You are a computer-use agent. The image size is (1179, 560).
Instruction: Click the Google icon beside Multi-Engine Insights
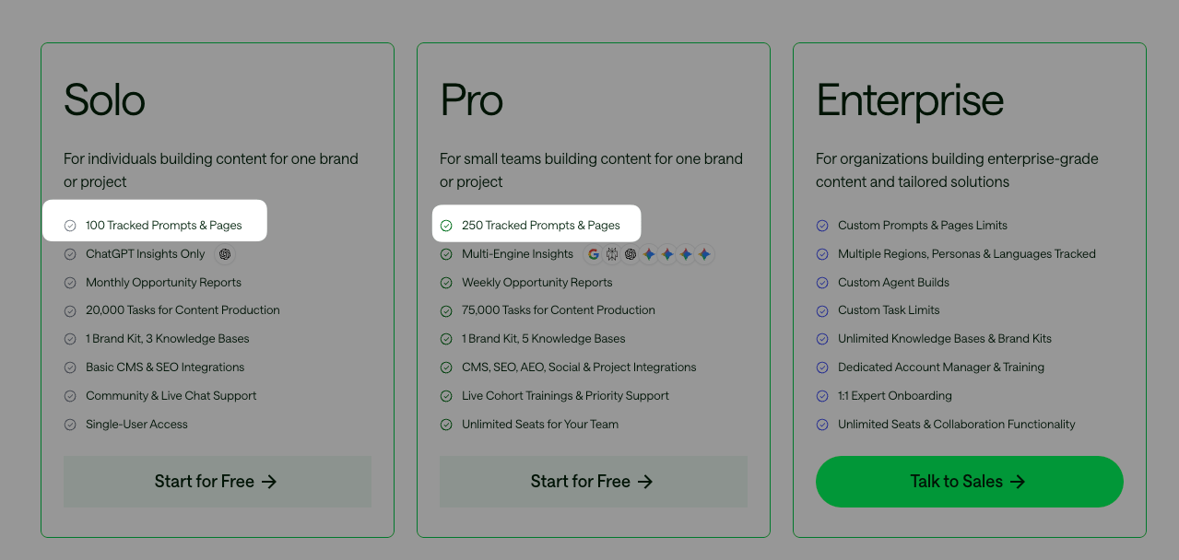594,254
